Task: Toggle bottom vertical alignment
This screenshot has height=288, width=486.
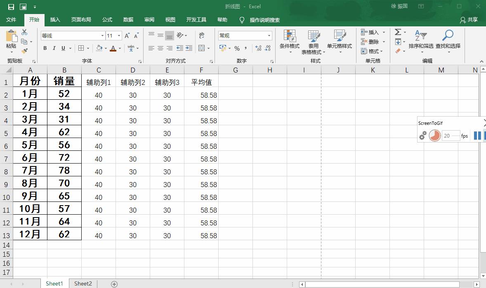Action: pos(170,36)
